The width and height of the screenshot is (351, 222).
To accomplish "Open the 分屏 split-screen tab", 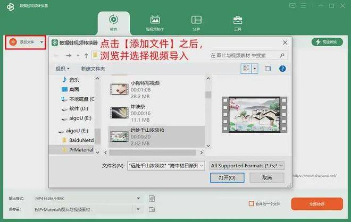I will 196,23.
